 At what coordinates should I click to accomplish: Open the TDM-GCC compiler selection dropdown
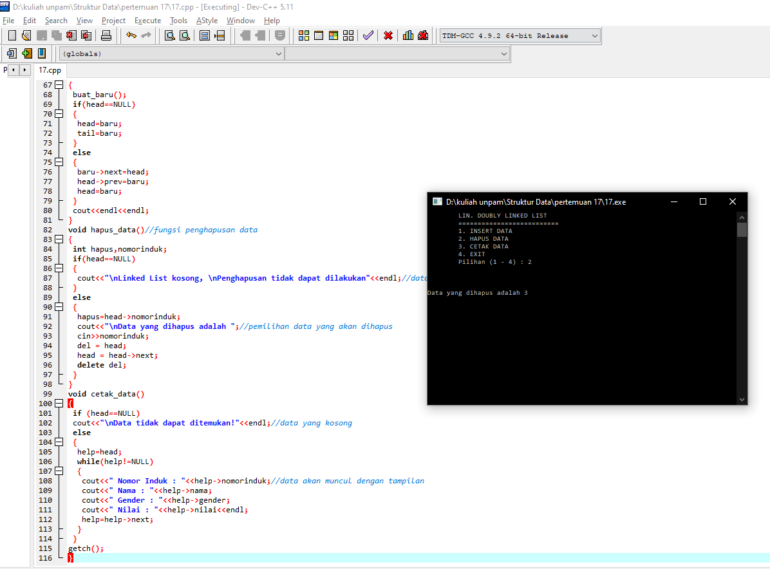(520, 36)
